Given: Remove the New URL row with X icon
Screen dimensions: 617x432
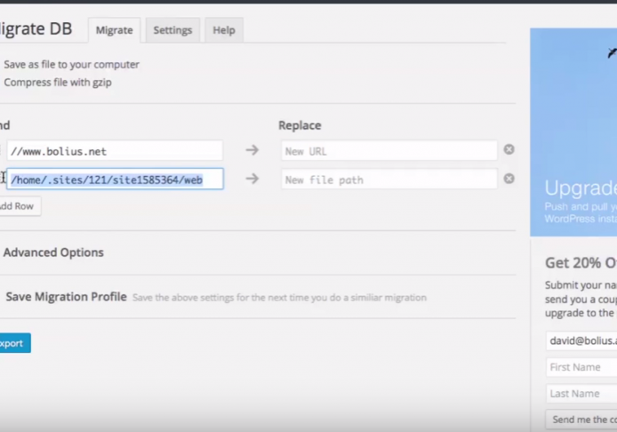Looking at the screenshot, I should coord(509,149).
